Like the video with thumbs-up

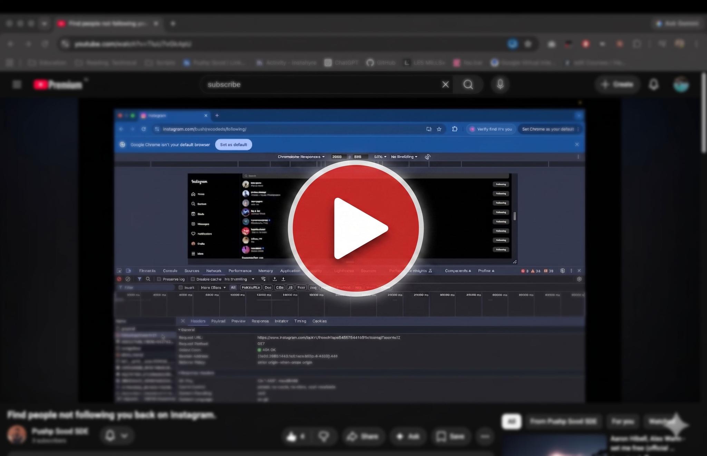(296, 436)
